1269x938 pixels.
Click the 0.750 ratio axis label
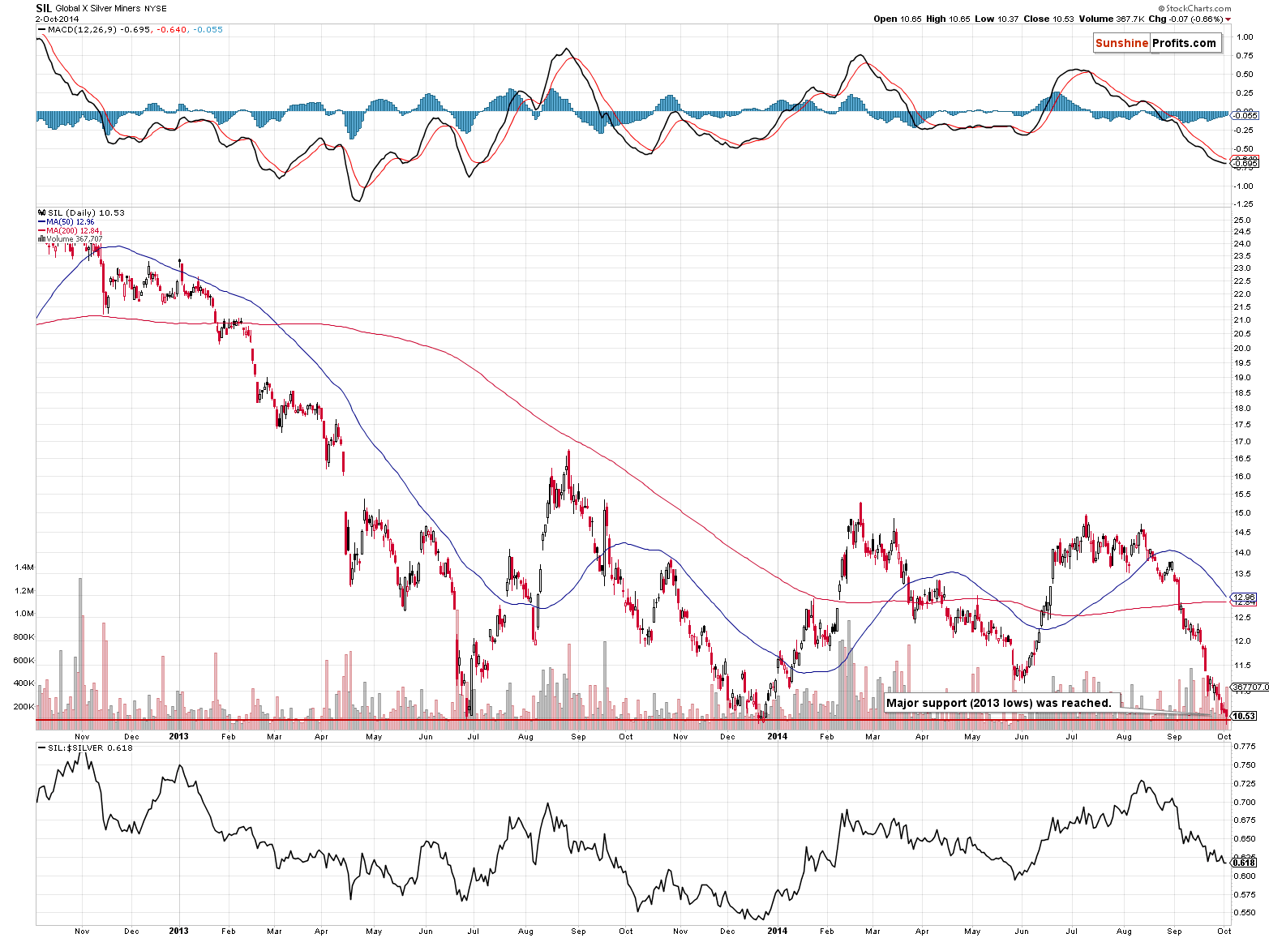pos(1245,765)
